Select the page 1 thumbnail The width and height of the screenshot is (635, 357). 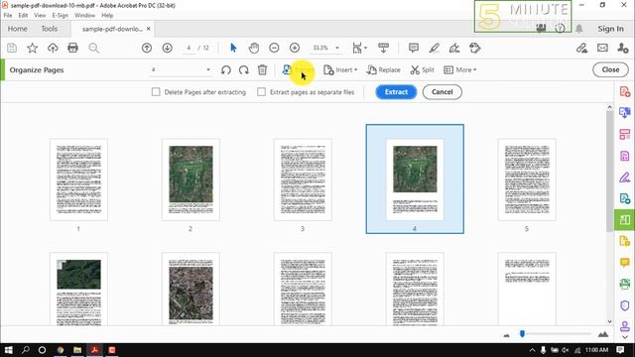[x=78, y=179]
